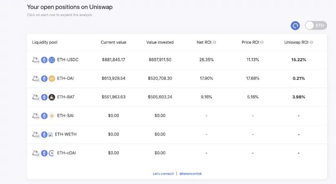Click Ethereum icon in ETH-USDC row

pyautogui.click(x=44, y=60)
